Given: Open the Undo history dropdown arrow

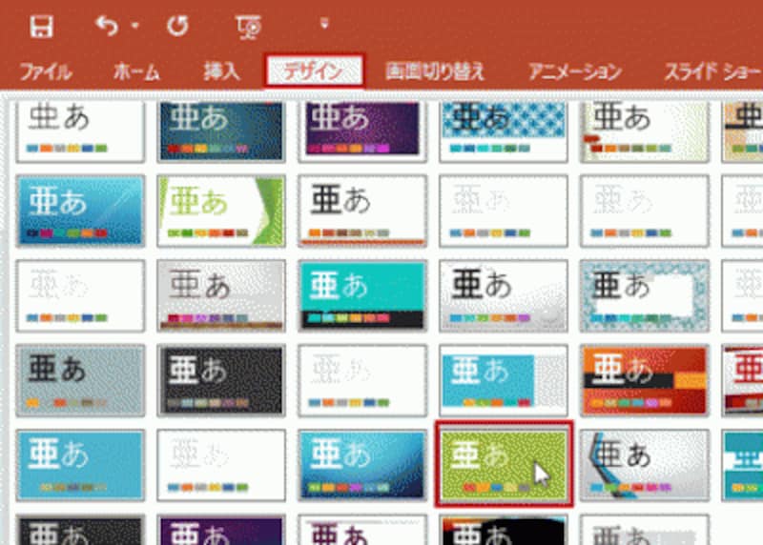Looking at the screenshot, I should (134, 26).
